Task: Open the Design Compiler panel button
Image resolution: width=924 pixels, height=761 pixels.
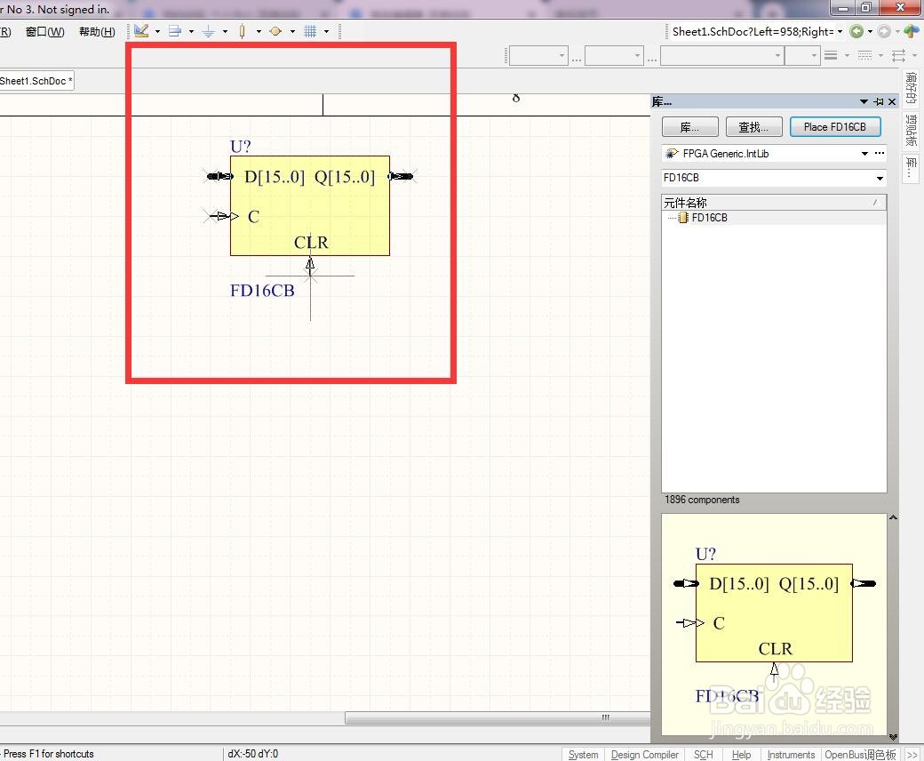Action: click(645, 755)
